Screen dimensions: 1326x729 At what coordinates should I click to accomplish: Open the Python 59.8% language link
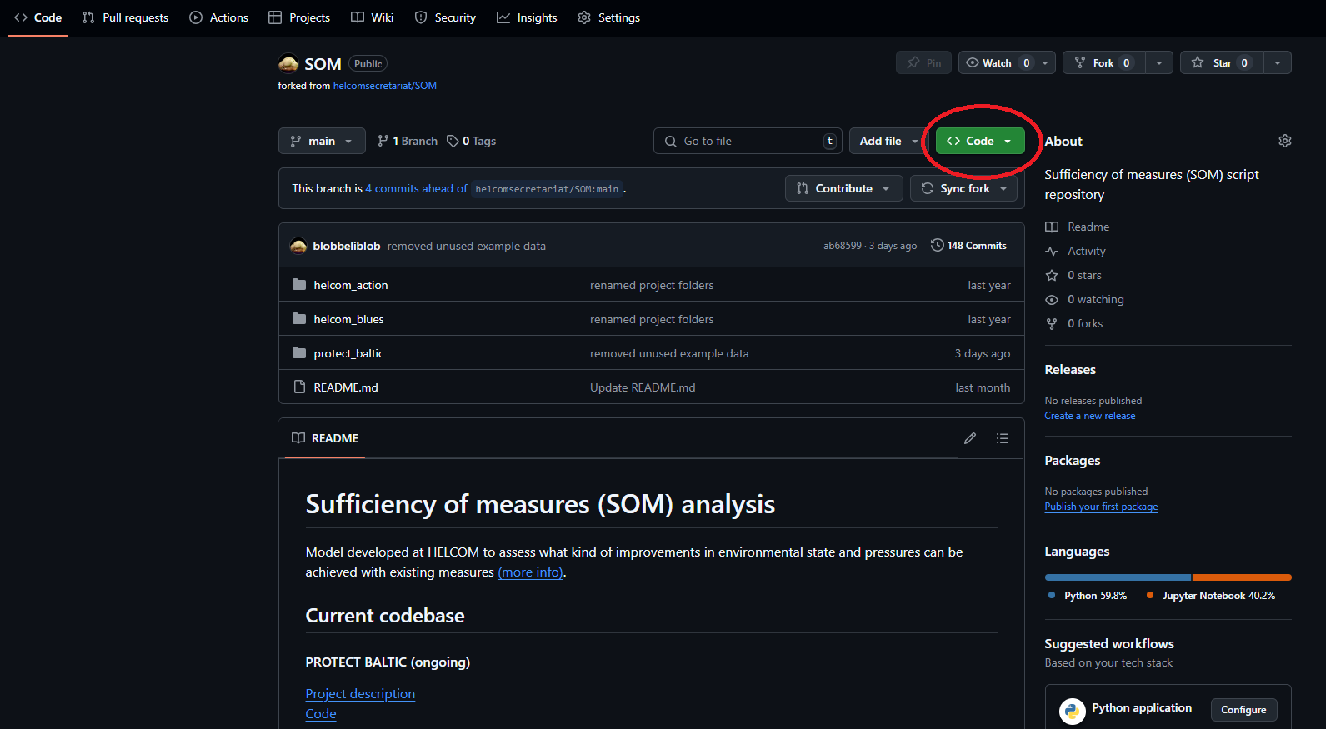tap(1088, 596)
